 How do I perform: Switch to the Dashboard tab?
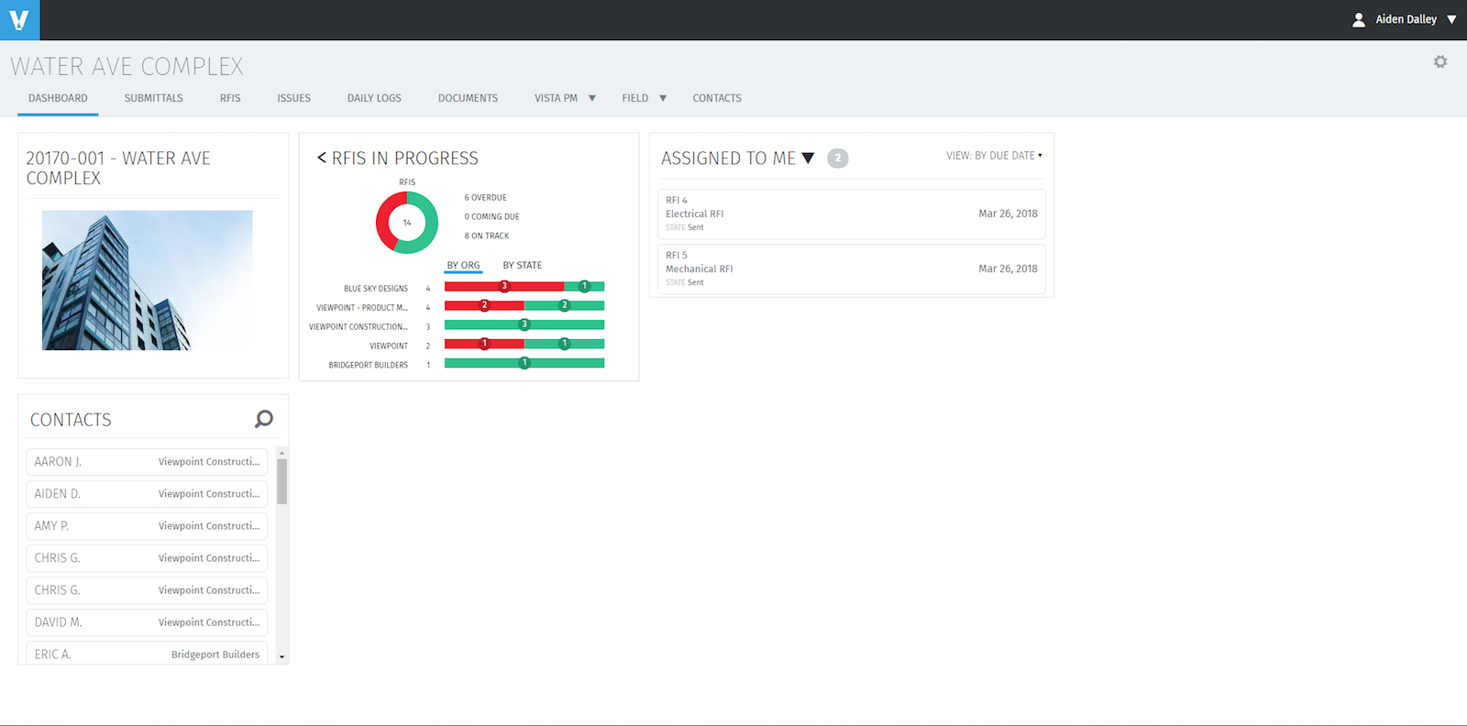pyautogui.click(x=58, y=98)
